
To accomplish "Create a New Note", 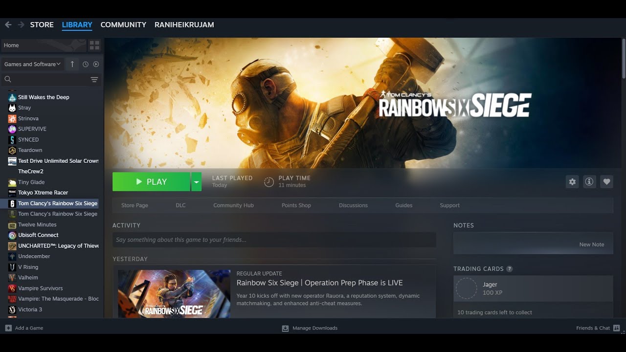I will 592,244.
